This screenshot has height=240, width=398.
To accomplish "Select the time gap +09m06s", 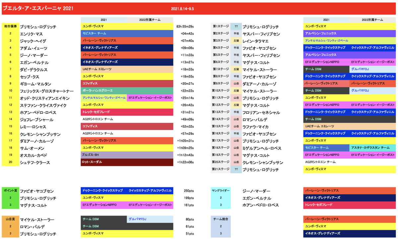I will click(x=187, y=48).
